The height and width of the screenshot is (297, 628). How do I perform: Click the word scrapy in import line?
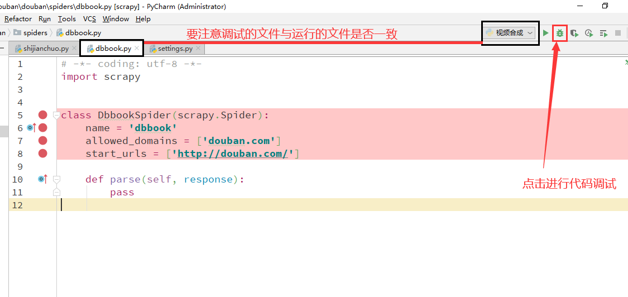click(122, 76)
